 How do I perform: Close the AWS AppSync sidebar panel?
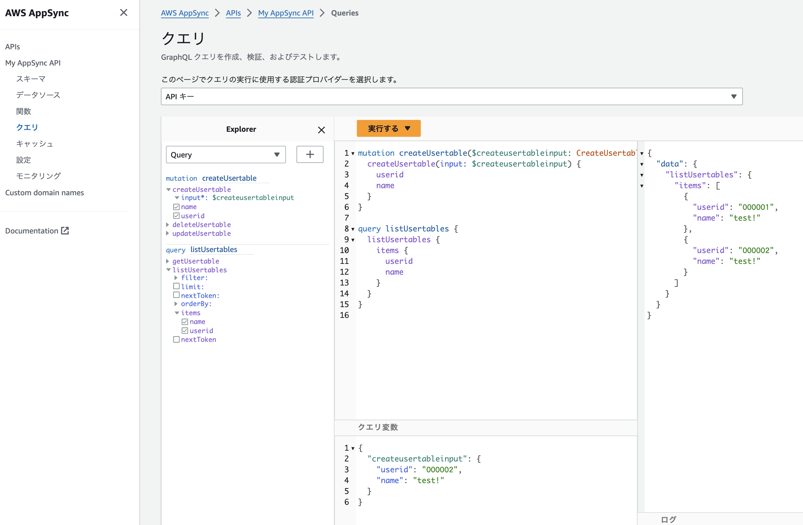(x=124, y=13)
